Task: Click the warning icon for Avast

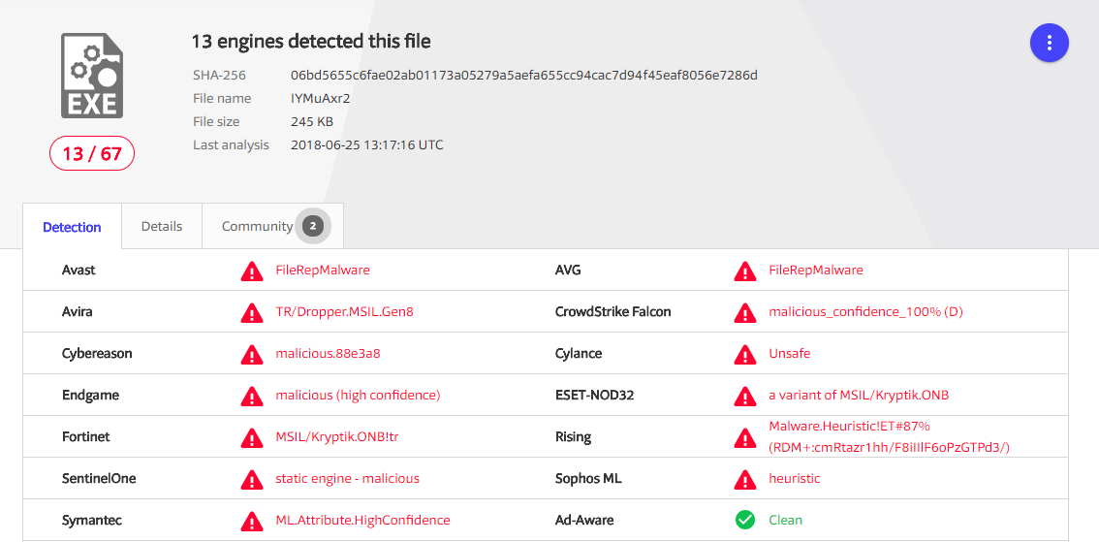Action: point(252,271)
